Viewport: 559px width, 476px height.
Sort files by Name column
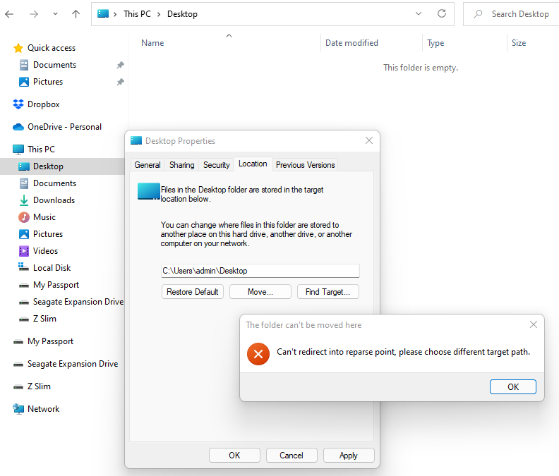pyautogui.click(x=152, y=43)
